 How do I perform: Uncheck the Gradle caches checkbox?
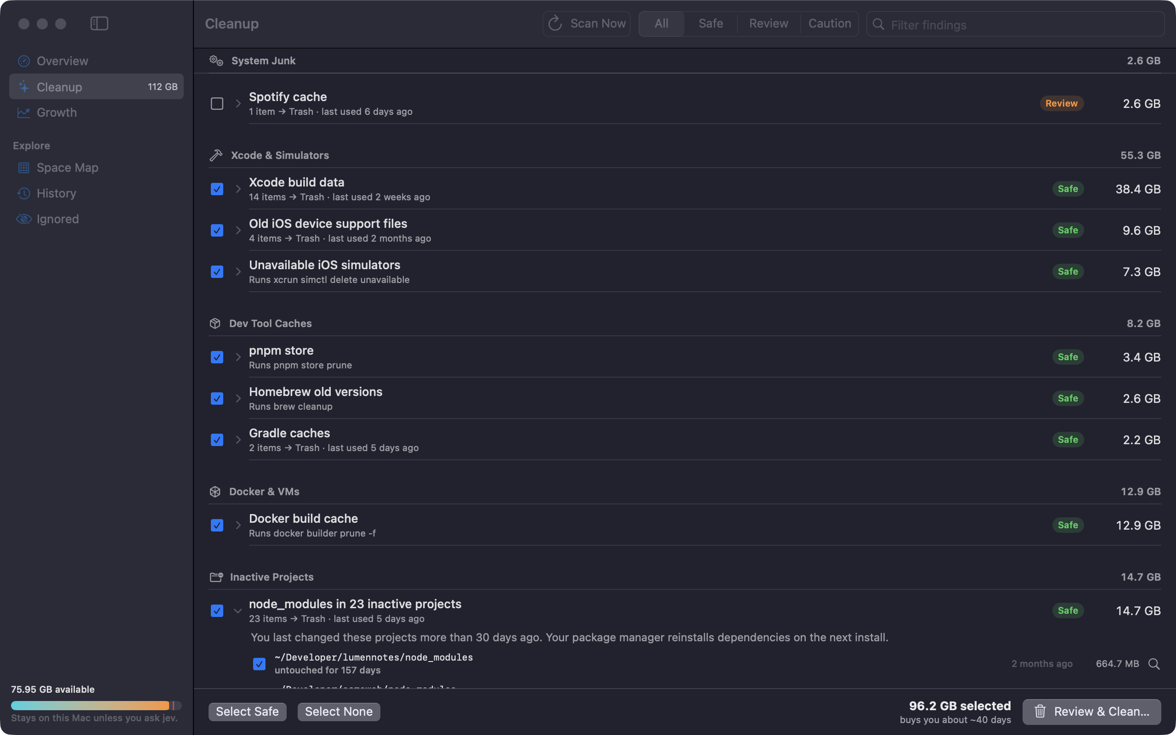217,440
